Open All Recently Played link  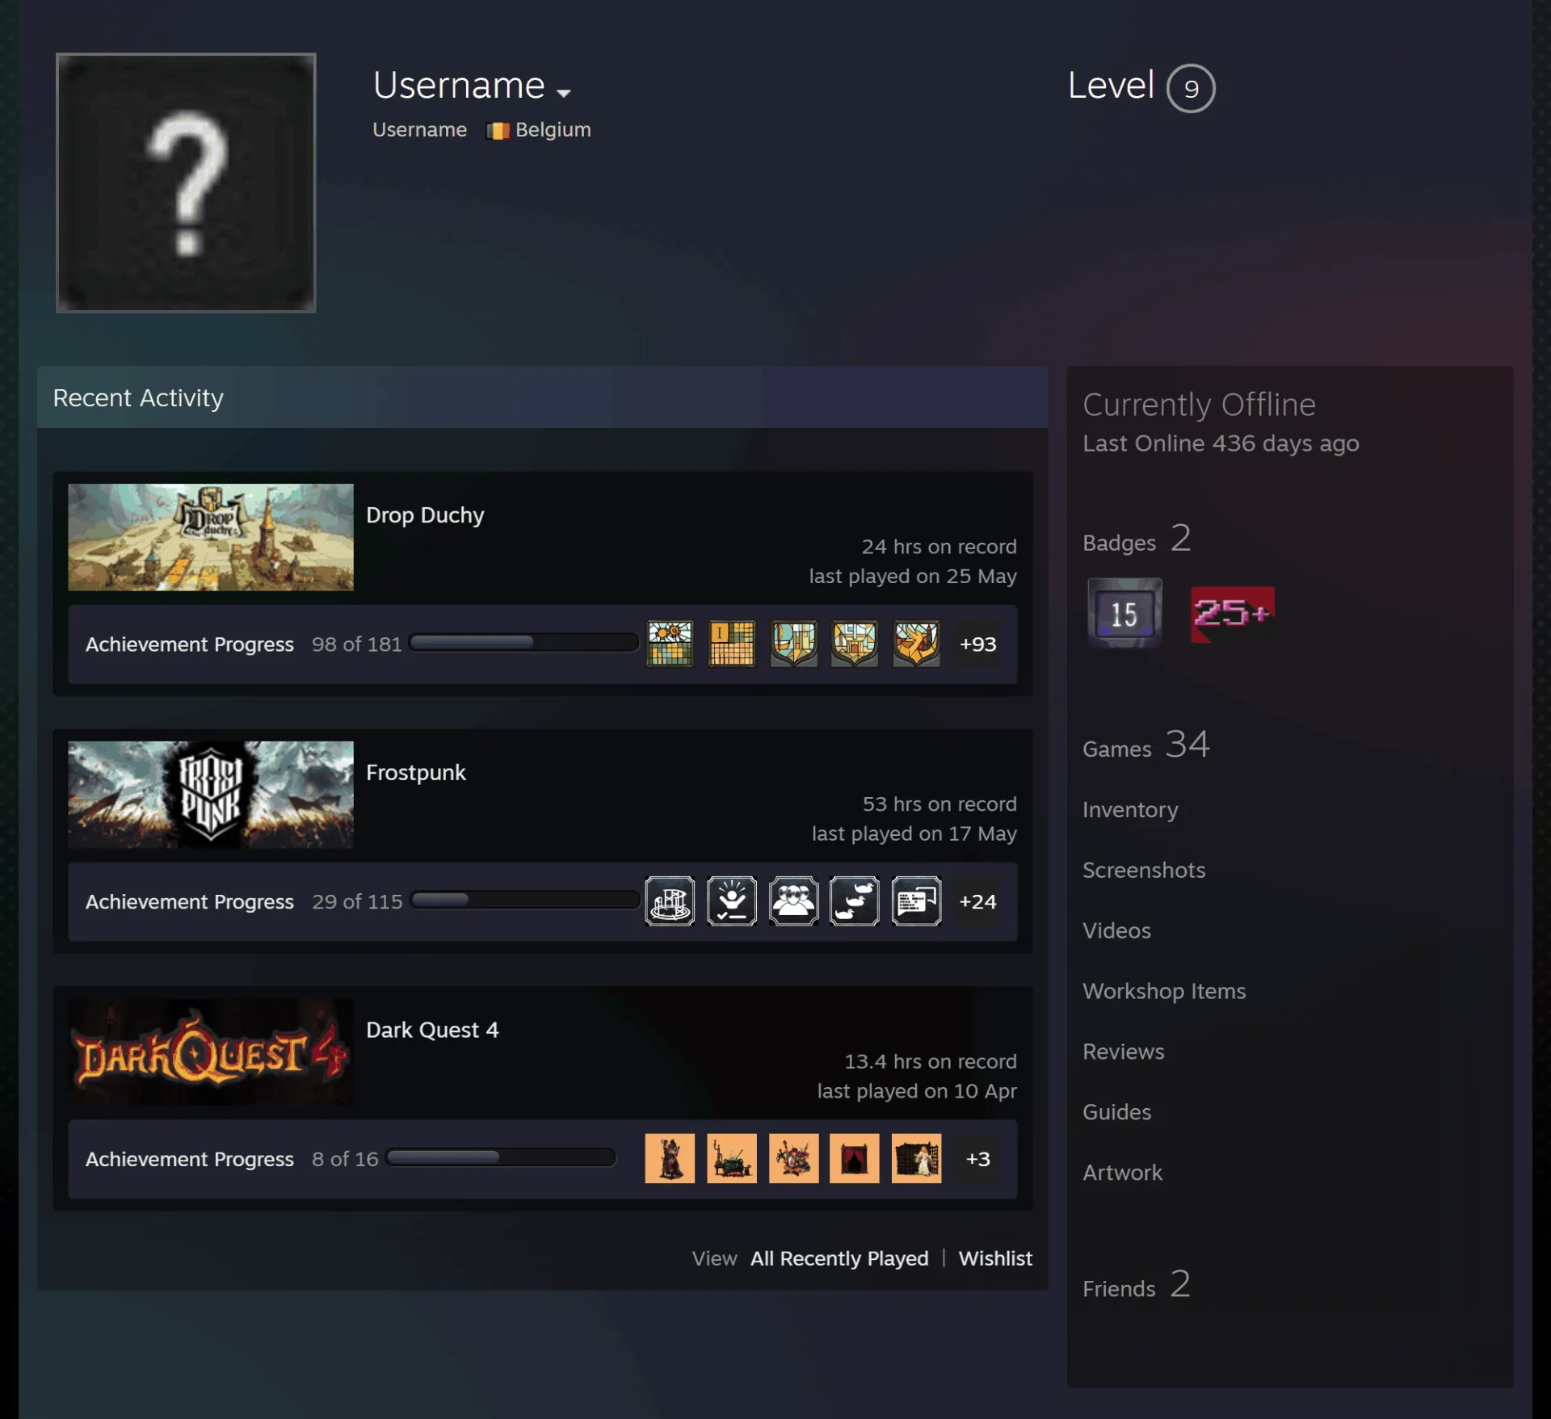(839, 1258)
